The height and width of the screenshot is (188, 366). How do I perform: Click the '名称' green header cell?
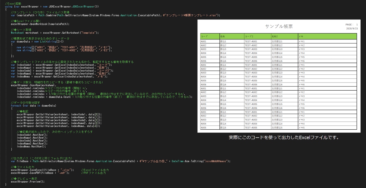(x=232, y=36)
